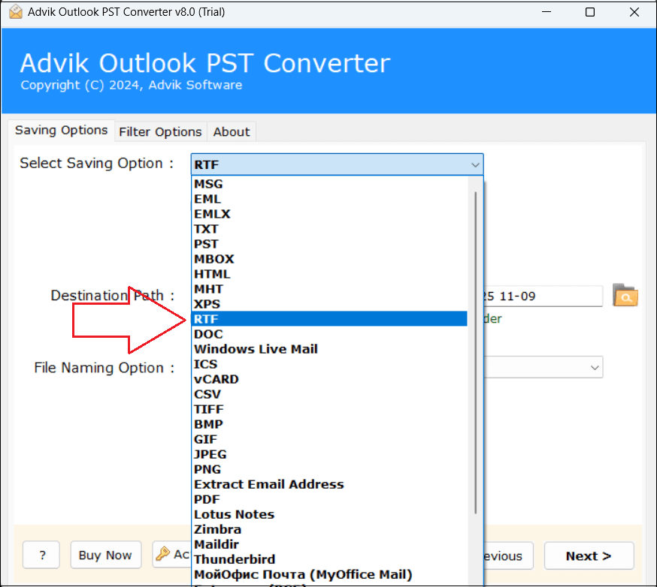
Task: Choose XPS in the format list
Action: tap(329, 304)
